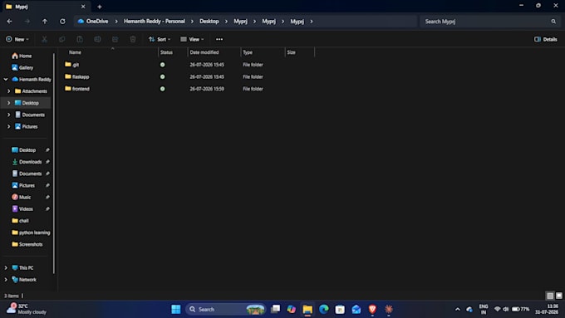The image size is (565, 318).
Task: Open the Sort dropdown
Action: 160,39
